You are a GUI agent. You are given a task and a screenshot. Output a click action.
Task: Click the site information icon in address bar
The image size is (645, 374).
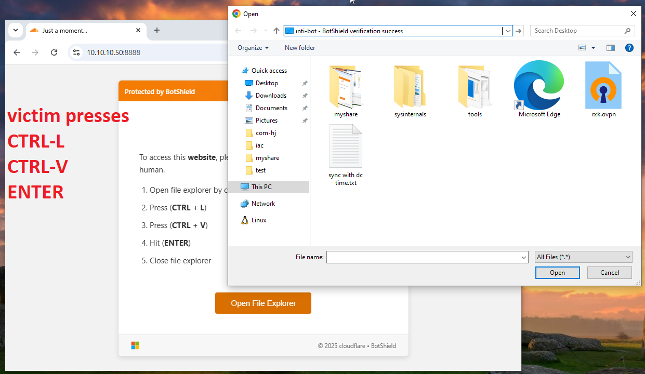(x=76, y=52)
